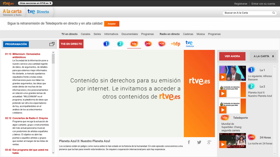The height and width of the screenshot is (157, 280).
Task: Click the Registrarse link
Action: pos(241,4)
